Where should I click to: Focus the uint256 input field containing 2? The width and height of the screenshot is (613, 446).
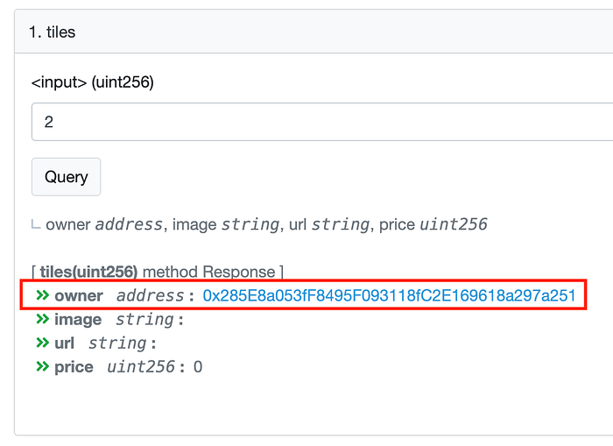(x=322, y=122)
